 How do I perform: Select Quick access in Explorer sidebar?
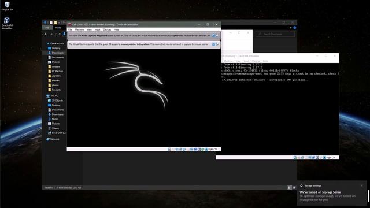(x=55, y=43)
